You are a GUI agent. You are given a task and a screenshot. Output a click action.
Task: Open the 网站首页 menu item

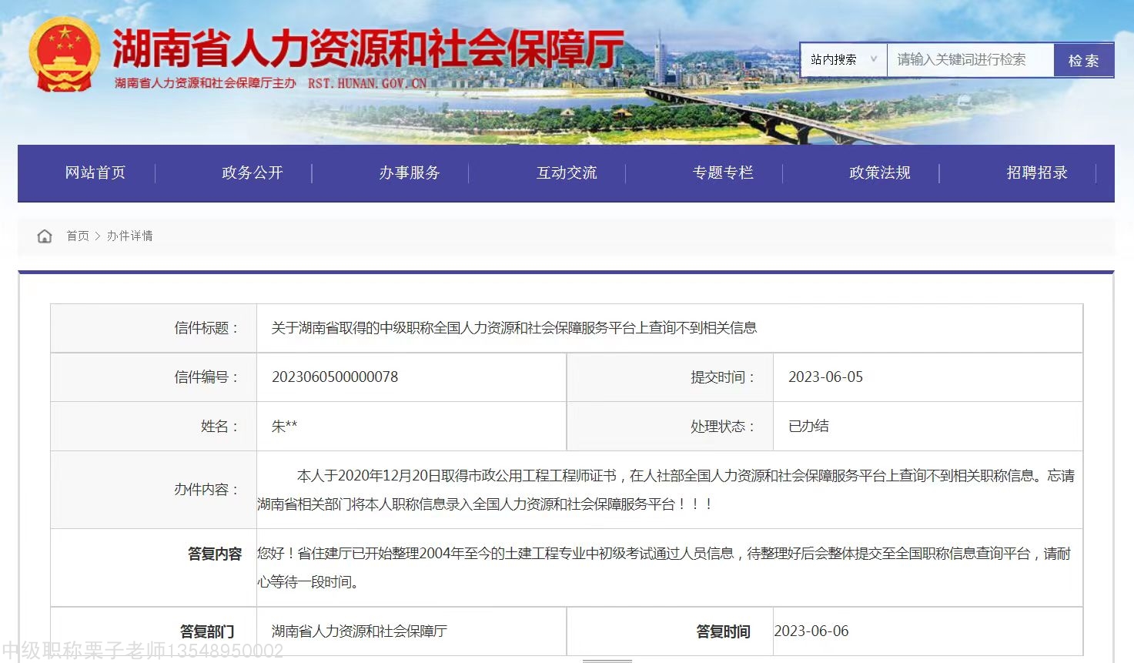pyautogui.click(x=95, y=173)
